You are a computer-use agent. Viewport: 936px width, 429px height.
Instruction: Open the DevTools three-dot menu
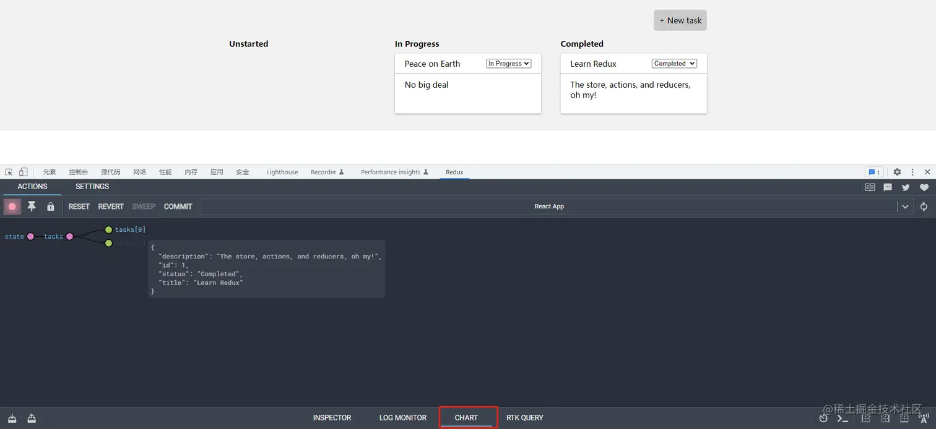(x=912, y=172)
